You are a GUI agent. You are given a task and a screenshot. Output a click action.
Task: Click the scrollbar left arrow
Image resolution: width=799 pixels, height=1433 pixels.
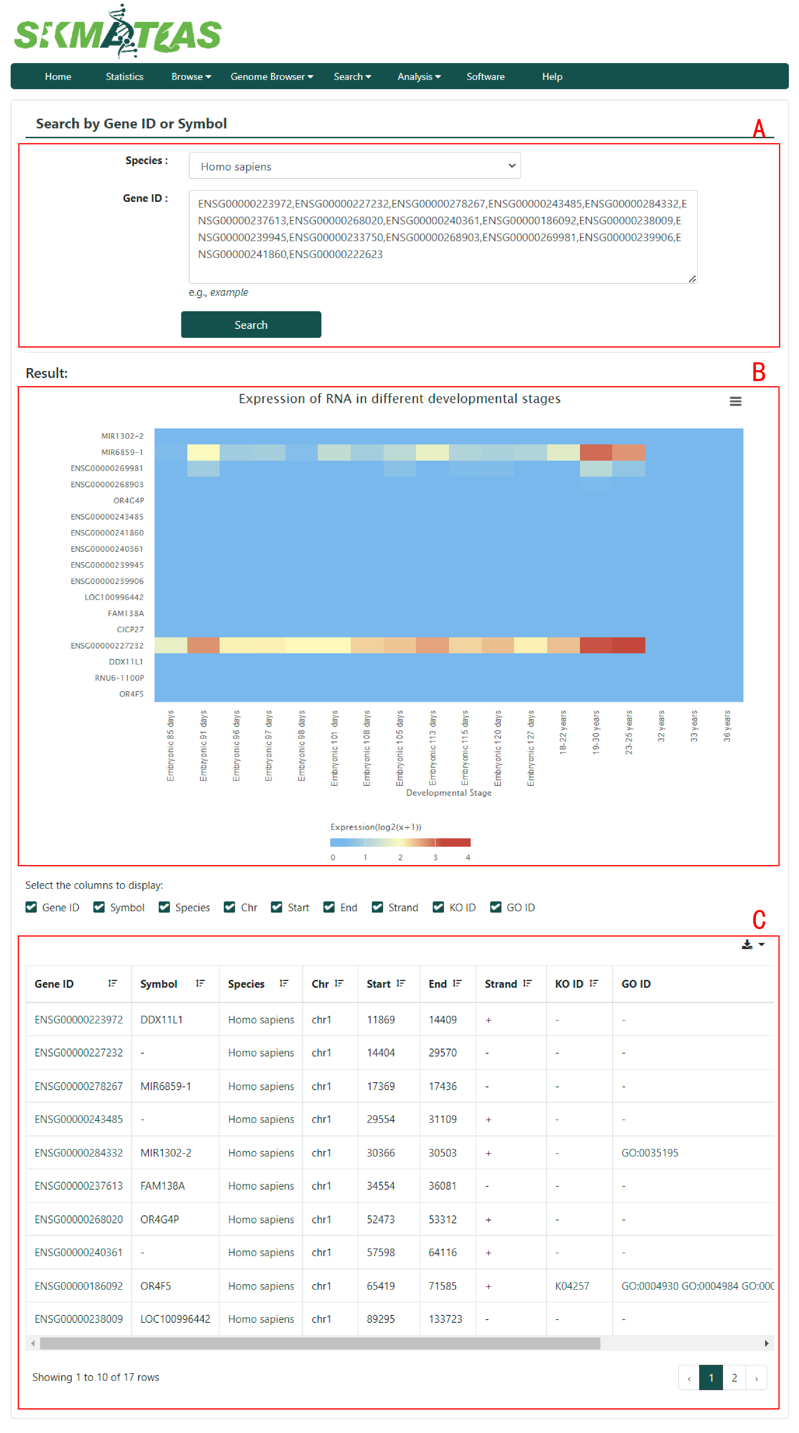point(33,1343)
